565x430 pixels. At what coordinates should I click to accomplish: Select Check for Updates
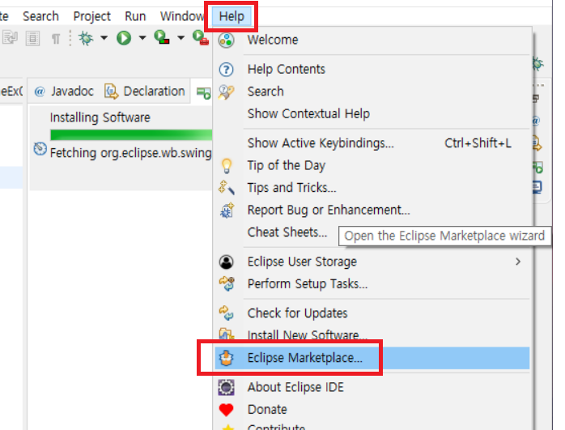372,313
